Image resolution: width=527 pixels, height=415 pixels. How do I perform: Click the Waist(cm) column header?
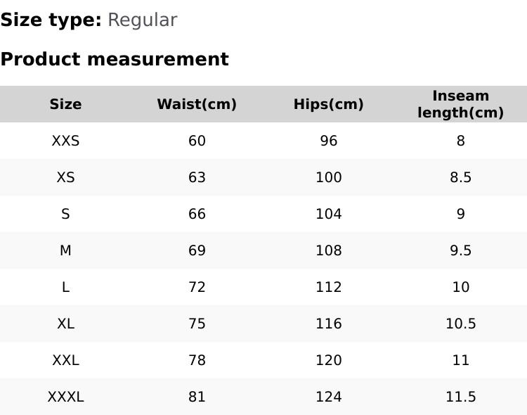point(197,104)
